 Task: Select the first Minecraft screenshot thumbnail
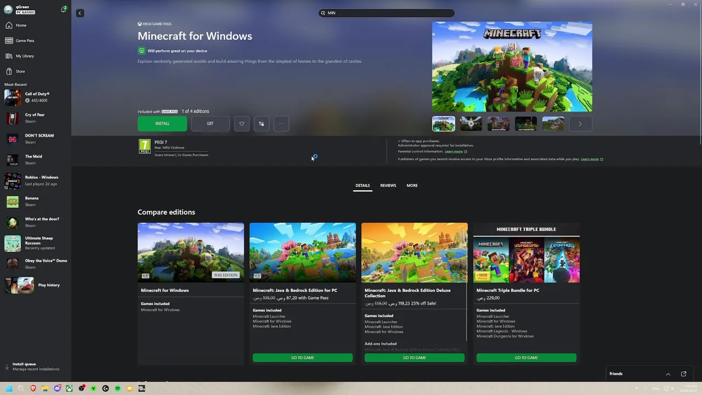tap(444, 123)
